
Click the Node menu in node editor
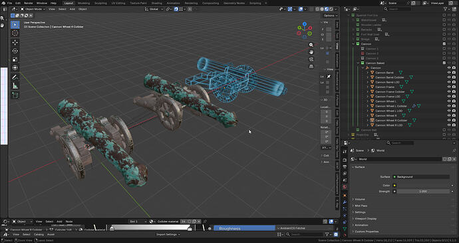pos(69,222)
